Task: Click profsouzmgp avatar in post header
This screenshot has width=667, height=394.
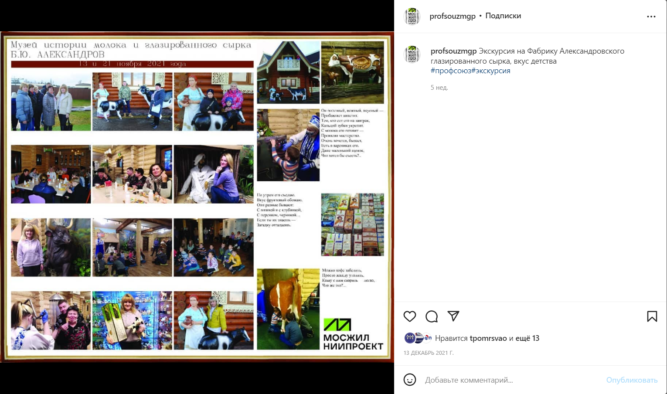Action: pyautogui.click(x=412, y=16)
